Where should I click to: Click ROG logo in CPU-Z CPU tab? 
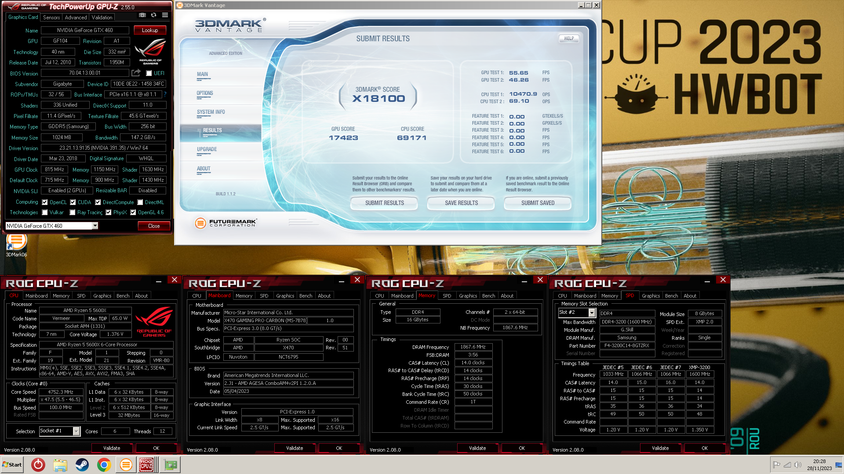[x=154, y=322]
